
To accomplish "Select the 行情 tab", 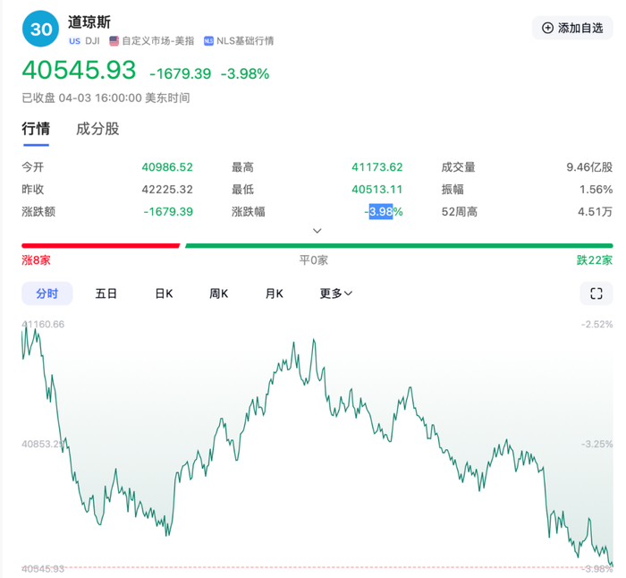I will point(36,129).
